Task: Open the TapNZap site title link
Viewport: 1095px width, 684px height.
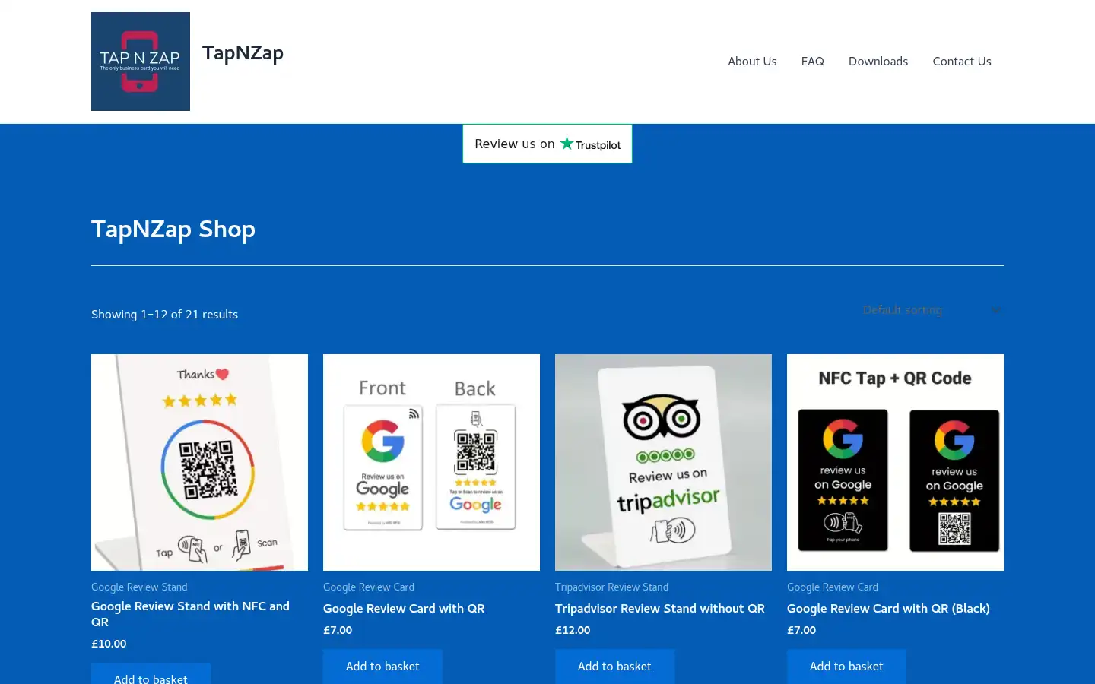Action: point(243,52)
